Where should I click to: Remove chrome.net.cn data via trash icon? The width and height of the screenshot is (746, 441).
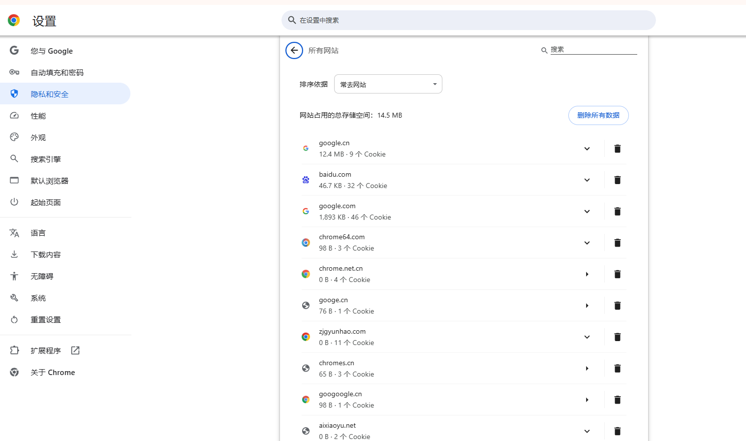pyautogui.click(x=618, y=274)
